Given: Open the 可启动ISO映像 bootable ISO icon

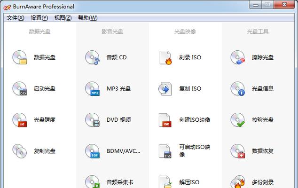Looking at the screenshot, I should (x=165, y=151).
